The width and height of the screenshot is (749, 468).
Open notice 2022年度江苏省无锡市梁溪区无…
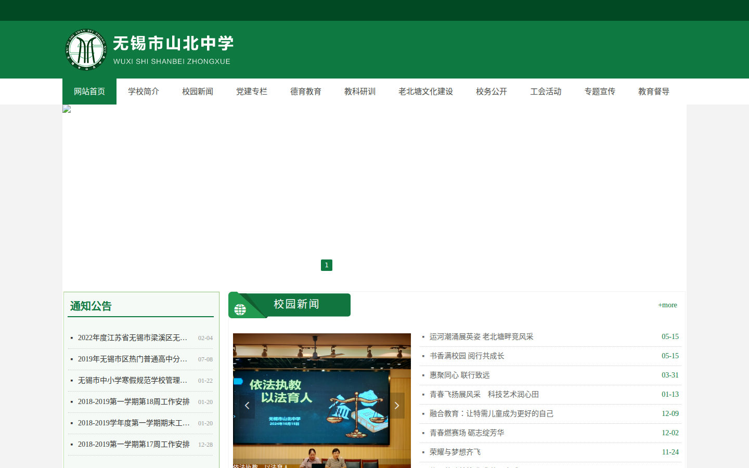[133, 338]
